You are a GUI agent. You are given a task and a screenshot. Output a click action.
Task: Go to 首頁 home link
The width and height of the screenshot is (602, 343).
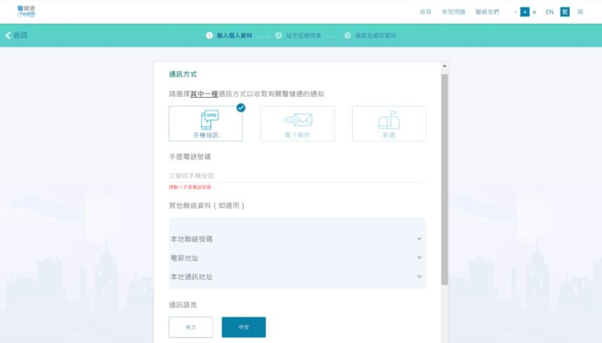point(426,12)
